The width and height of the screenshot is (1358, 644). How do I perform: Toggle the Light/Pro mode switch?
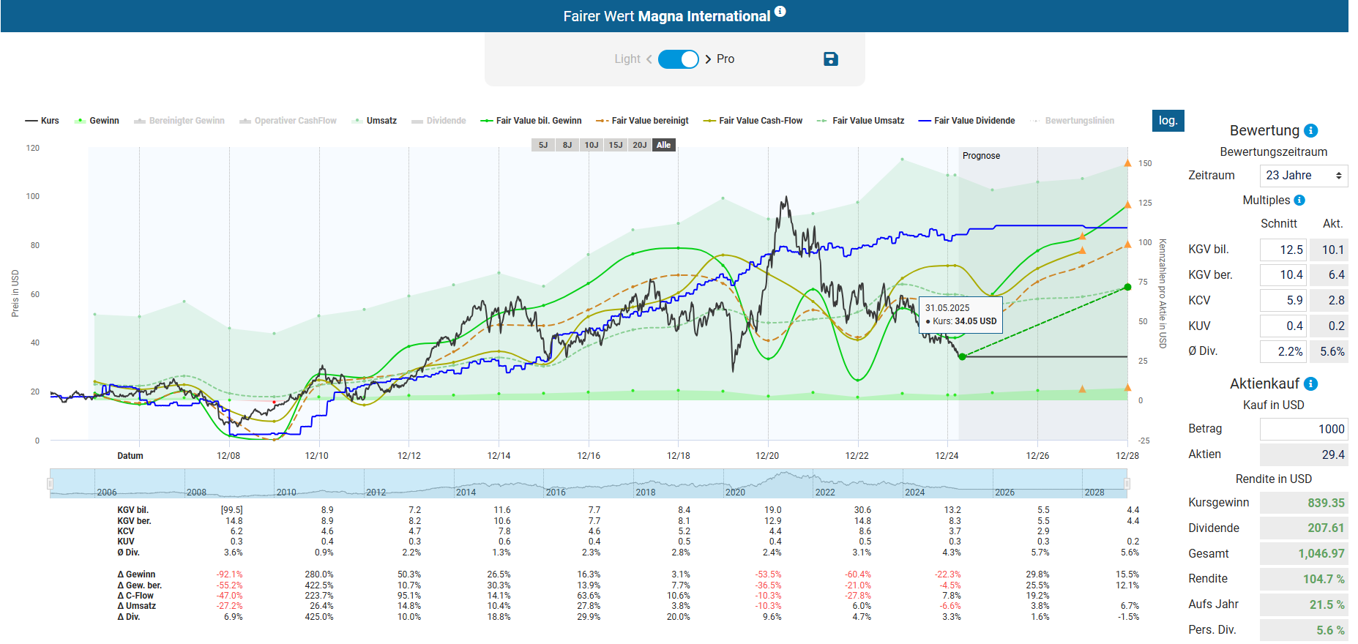tap(678, 59)
